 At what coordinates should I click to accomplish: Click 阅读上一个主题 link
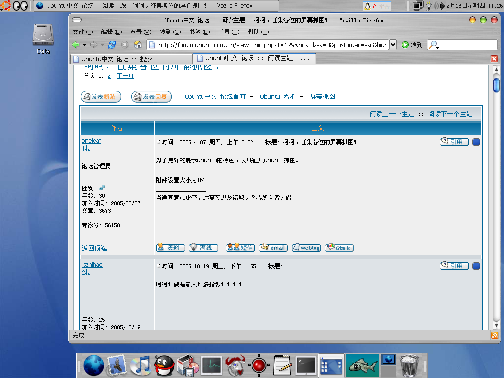click(392, 114)
